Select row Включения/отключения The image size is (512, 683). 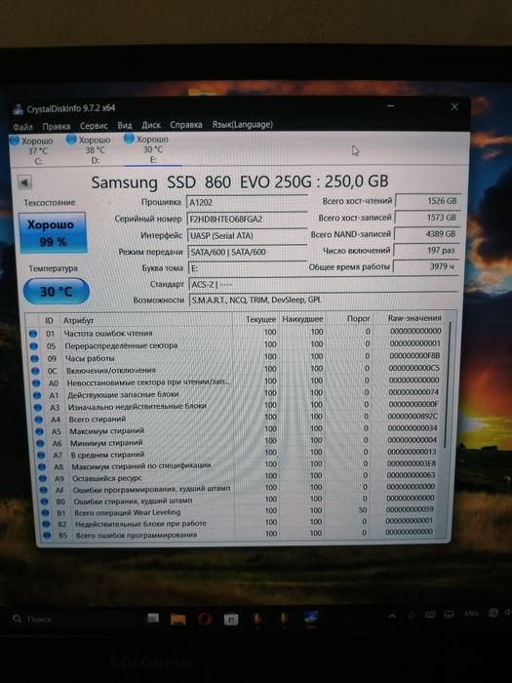(x=237, y=370)
